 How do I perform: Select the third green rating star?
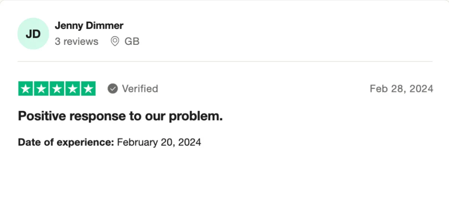57,89
